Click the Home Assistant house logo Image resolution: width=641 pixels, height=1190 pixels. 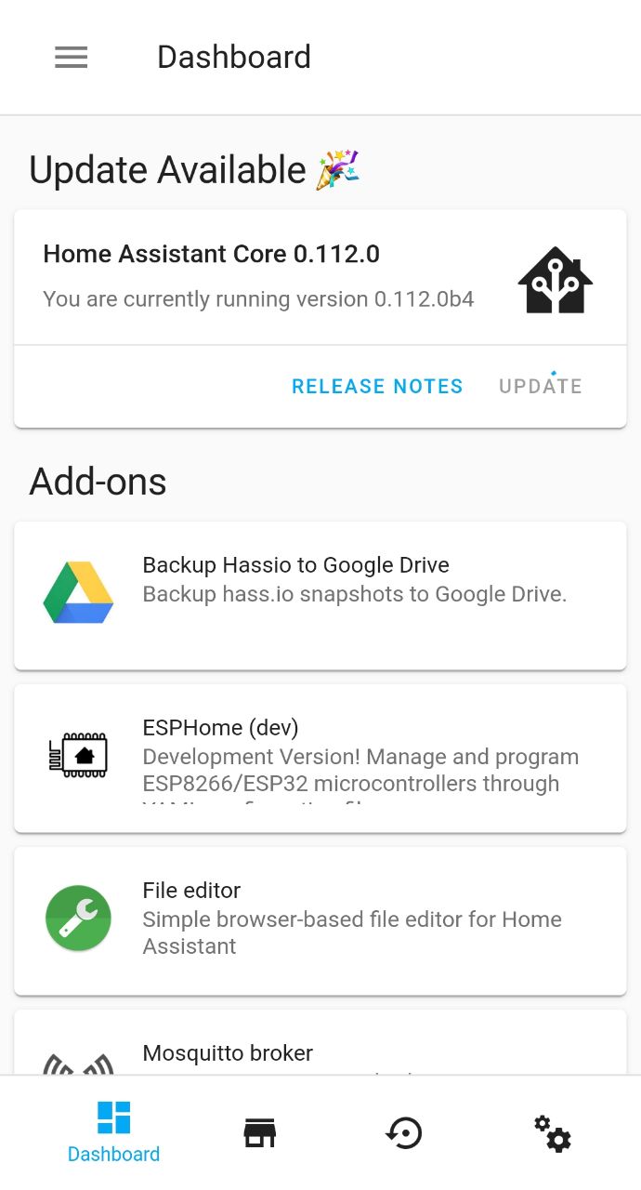[x=555, y=280]
